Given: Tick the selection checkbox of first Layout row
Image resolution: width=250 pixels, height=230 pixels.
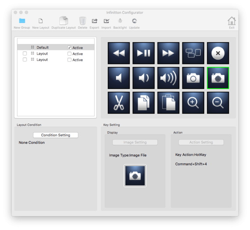Looking at the screenshot, I should click(25, 53).
